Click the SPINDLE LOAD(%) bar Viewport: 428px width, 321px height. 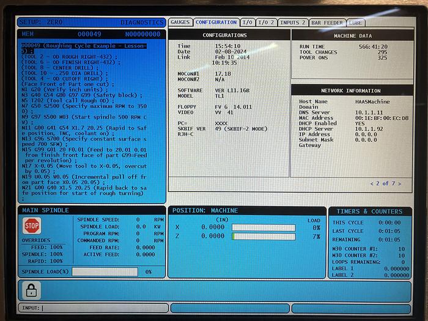point(105,271)
